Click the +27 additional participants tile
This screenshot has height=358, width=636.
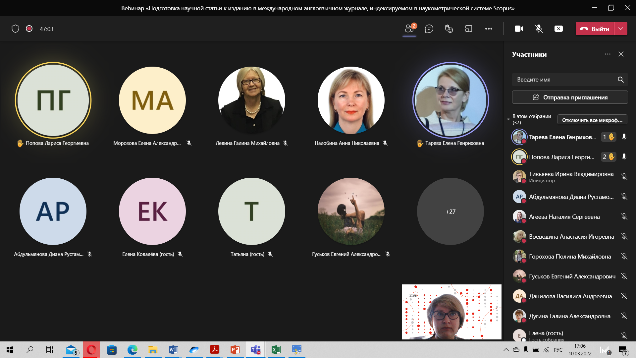(450, 211)
